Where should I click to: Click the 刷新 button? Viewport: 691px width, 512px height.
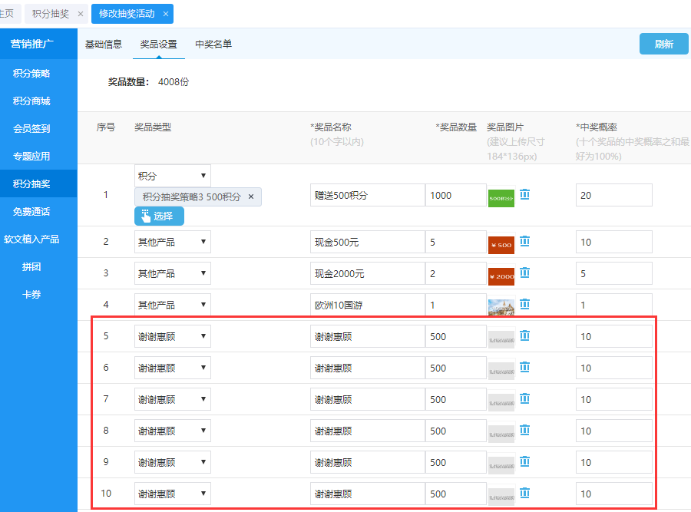(663, 45)
